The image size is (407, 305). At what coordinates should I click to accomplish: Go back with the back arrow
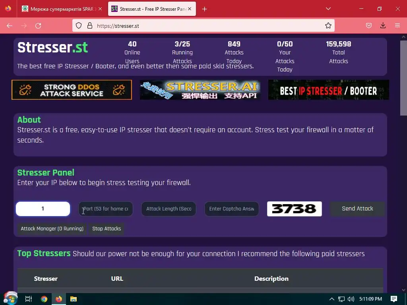(x=10, y=26)
